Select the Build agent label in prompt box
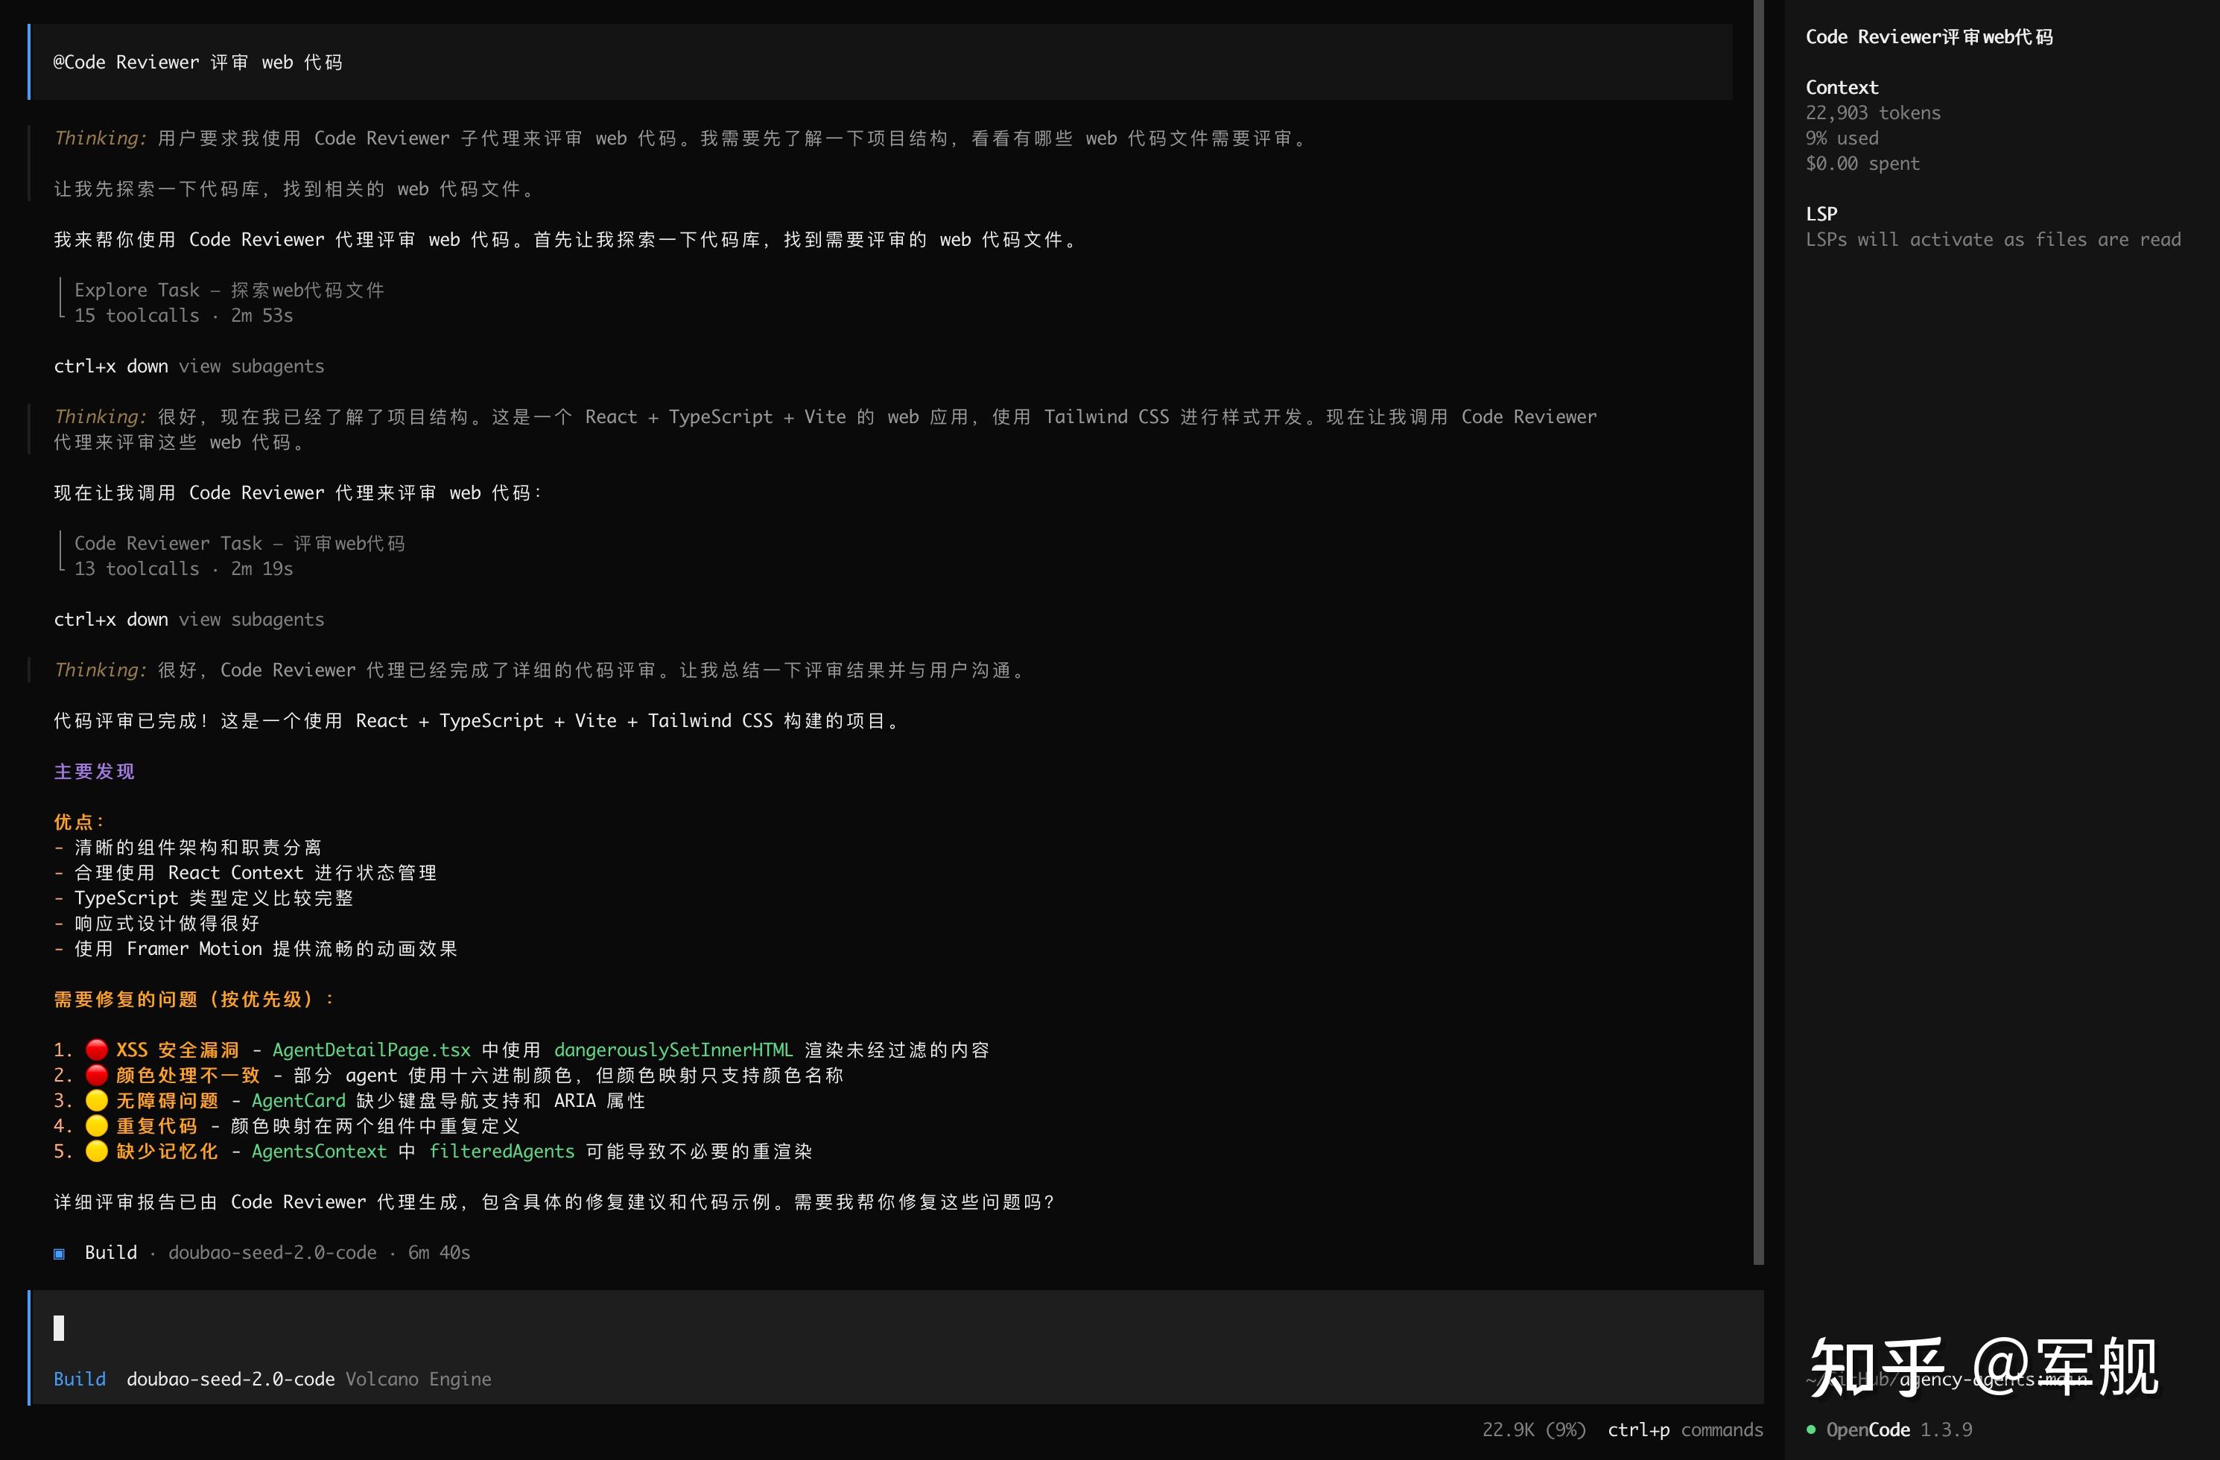2220x1460 pixels. 79,1379
